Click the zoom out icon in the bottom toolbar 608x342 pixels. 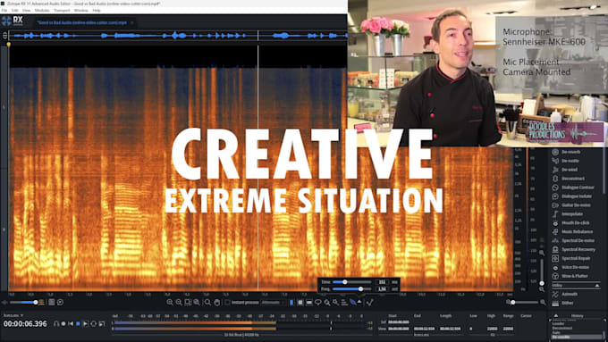coord(179,302)
